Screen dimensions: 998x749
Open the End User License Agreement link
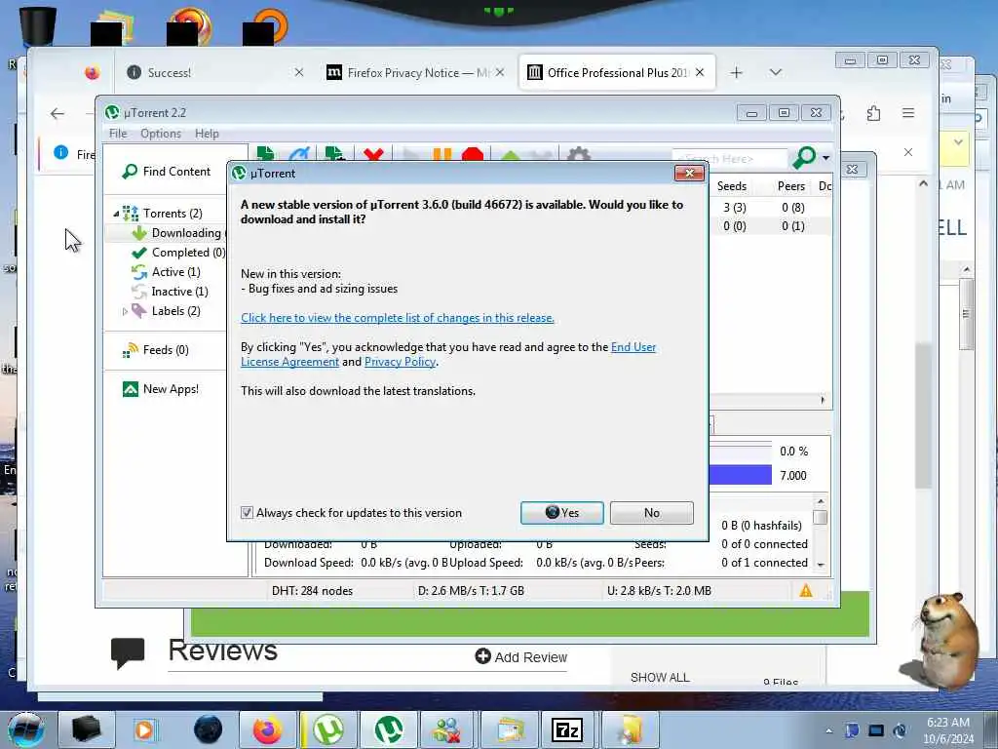pyautogui.click(x=633, y=347)
